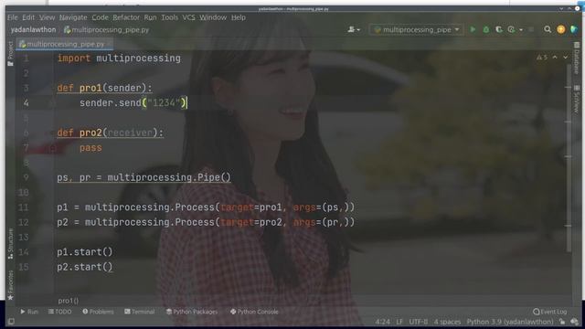
Task: Change the UTF-8 file encoding
Action: coord(419,322)
